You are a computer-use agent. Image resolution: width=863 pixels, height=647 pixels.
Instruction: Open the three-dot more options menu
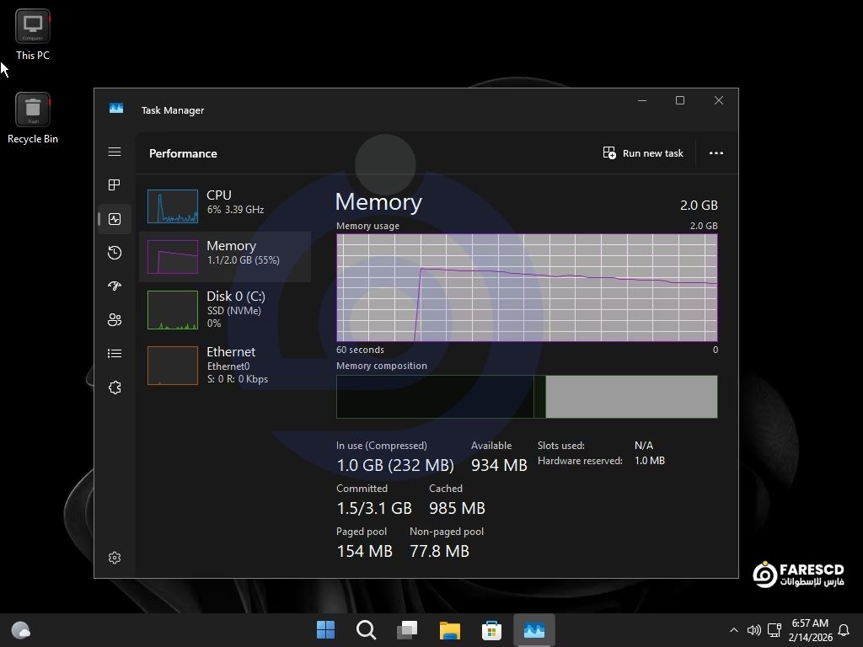tap(716, 153)
